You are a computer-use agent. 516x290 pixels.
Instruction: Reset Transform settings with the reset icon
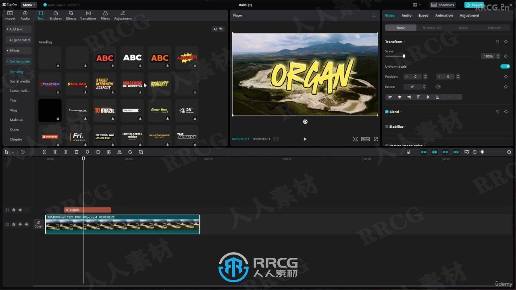coord(497,41)
